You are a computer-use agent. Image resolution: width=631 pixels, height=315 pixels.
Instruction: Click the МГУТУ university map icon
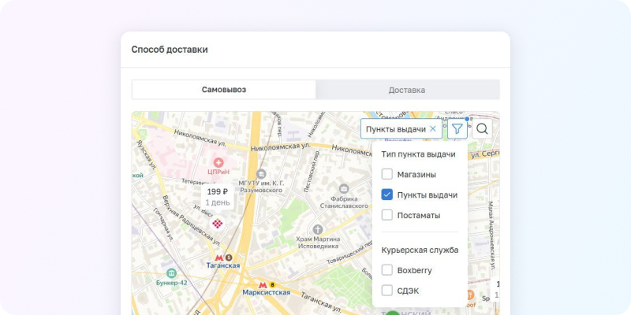[261, 173]
